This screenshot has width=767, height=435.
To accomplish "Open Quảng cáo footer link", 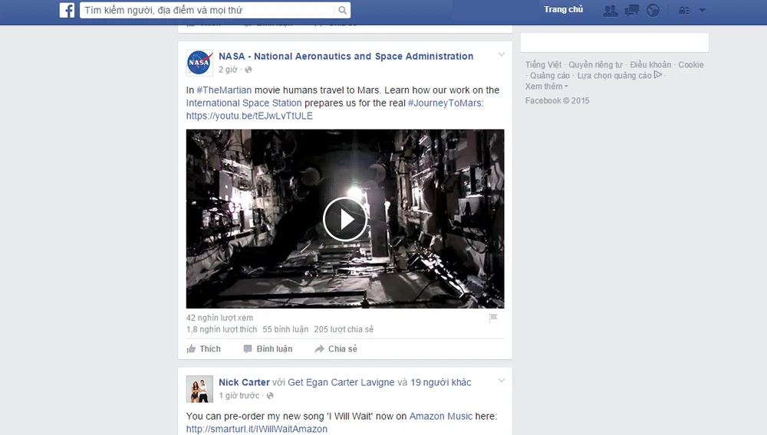I will pyautogui.click(x=550, y=76).
